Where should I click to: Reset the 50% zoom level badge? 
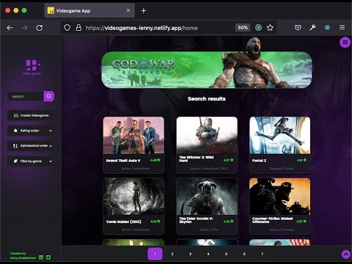click(243, 28)
